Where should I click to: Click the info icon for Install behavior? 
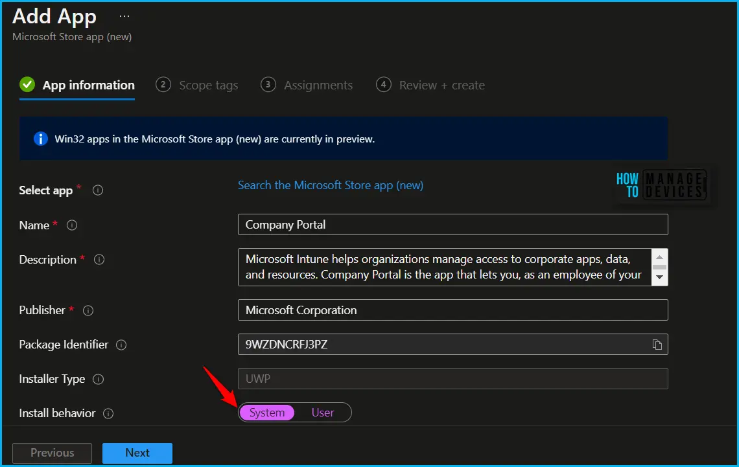(108, 413)
